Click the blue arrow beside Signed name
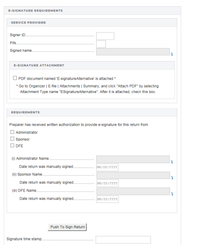 click(172, 54)
